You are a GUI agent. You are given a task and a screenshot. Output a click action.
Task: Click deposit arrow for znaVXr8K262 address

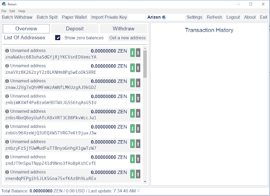point(132,68)
